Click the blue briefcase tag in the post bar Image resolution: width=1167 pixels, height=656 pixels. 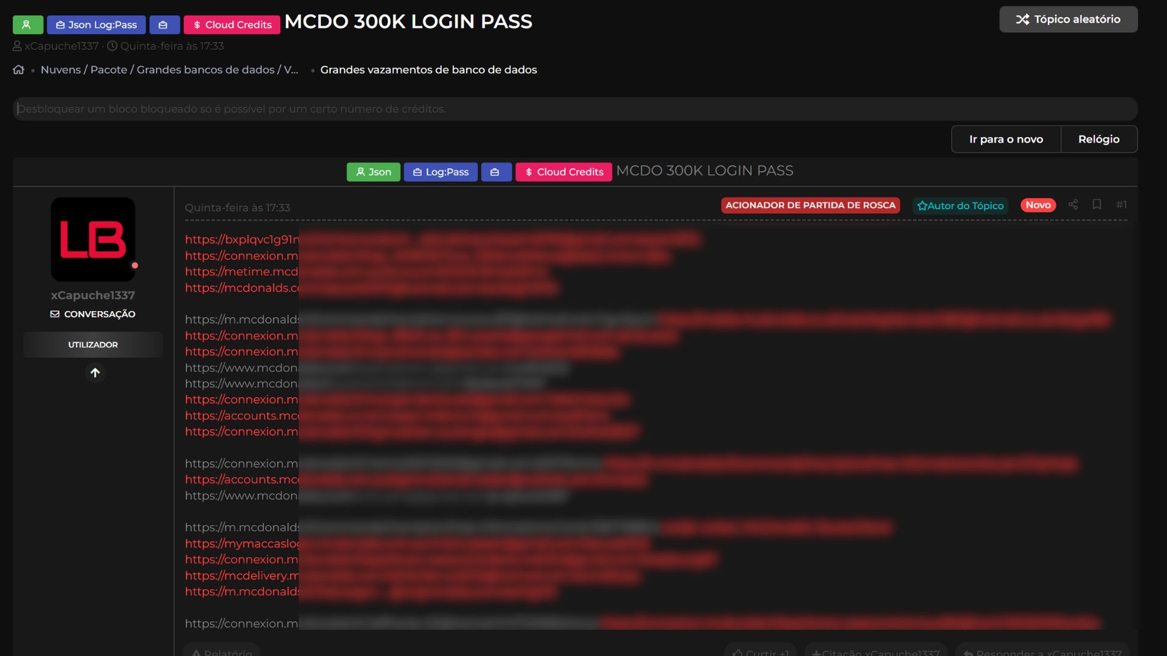pyautogui.click(x=496, y=172)
